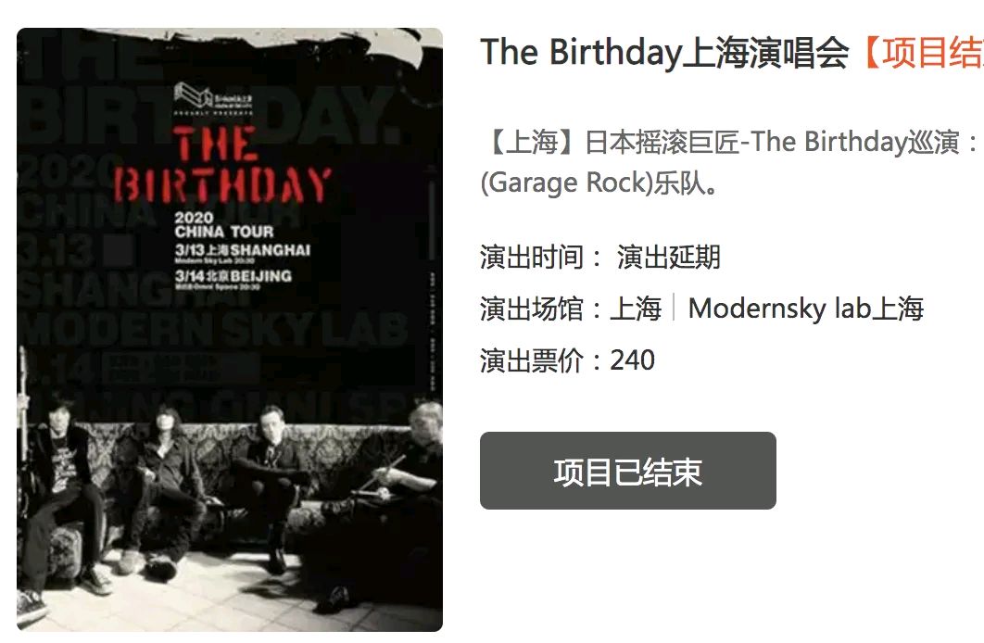Click the Modernsky lab上海 venue name
The image size is (984, 643).
click(806, 309)
